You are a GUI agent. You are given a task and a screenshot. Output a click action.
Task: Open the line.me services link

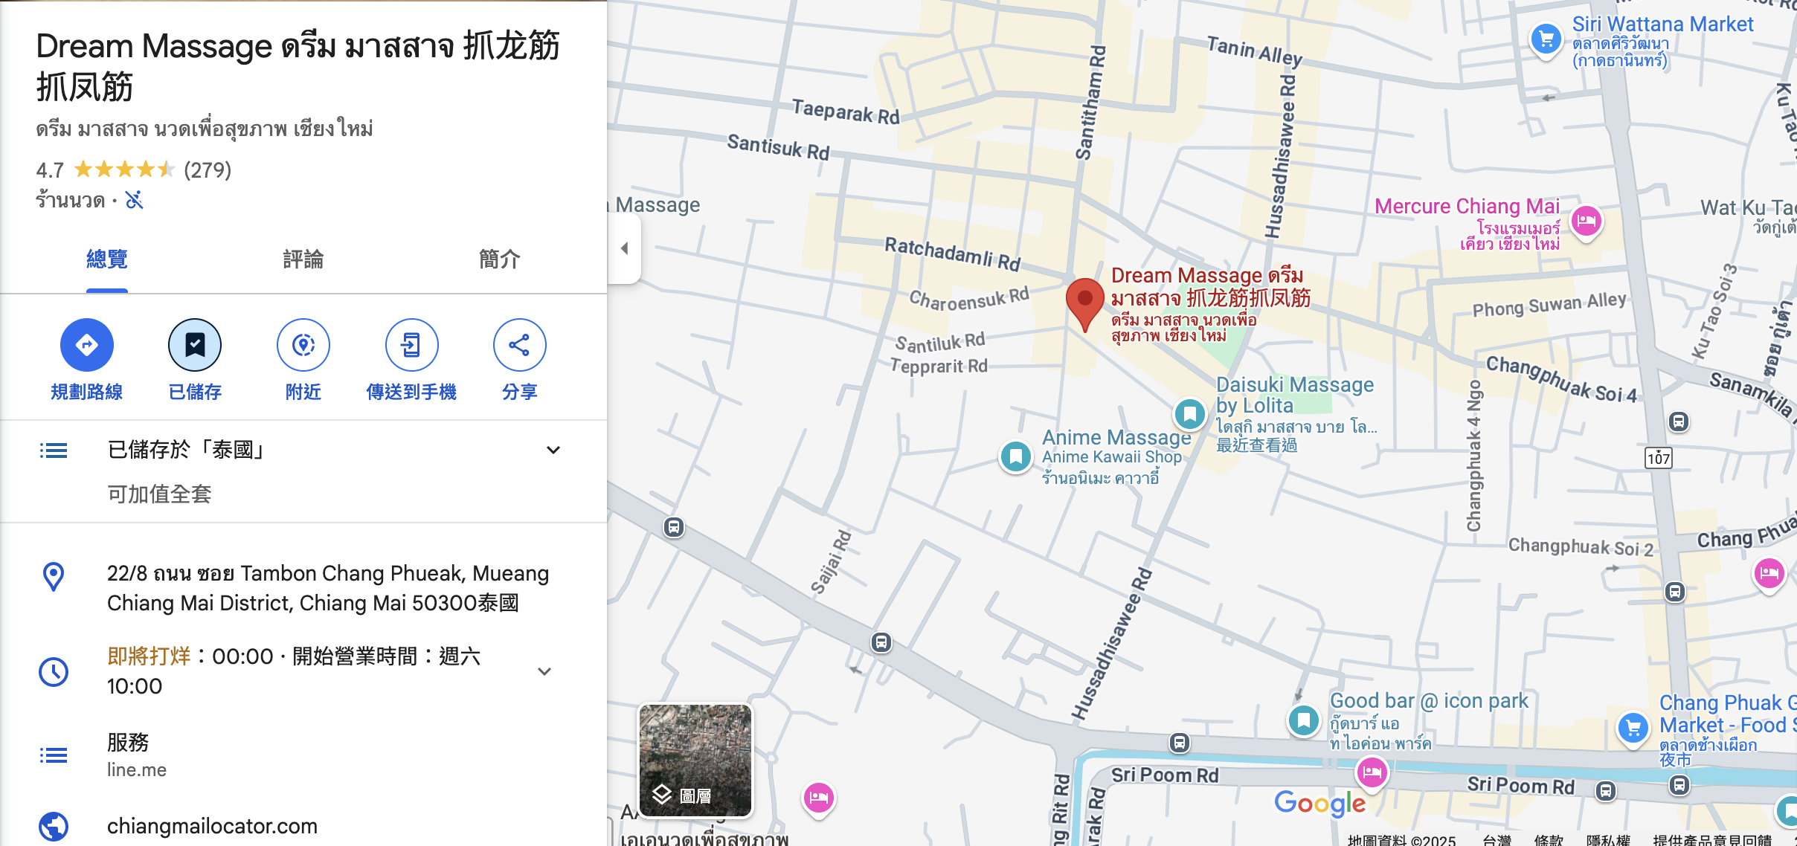coord(137,769)
